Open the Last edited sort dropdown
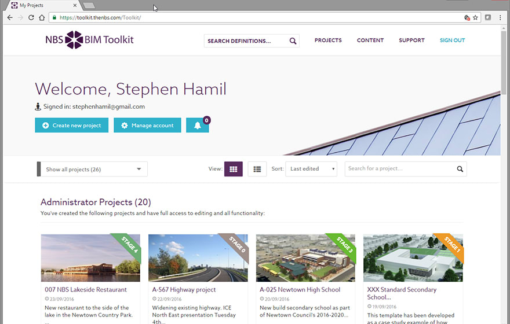Screen dimensions: 510x324 click(311, 169)
